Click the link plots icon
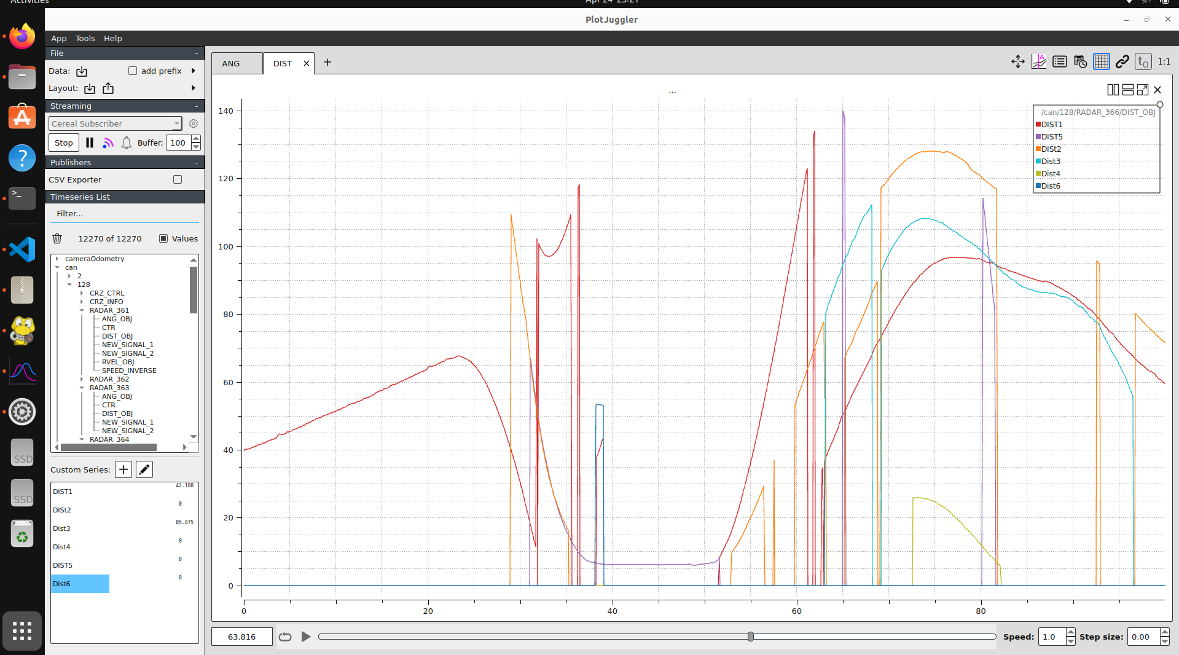The height and width of the screenshot is (655, 1179). point(1122,61)
